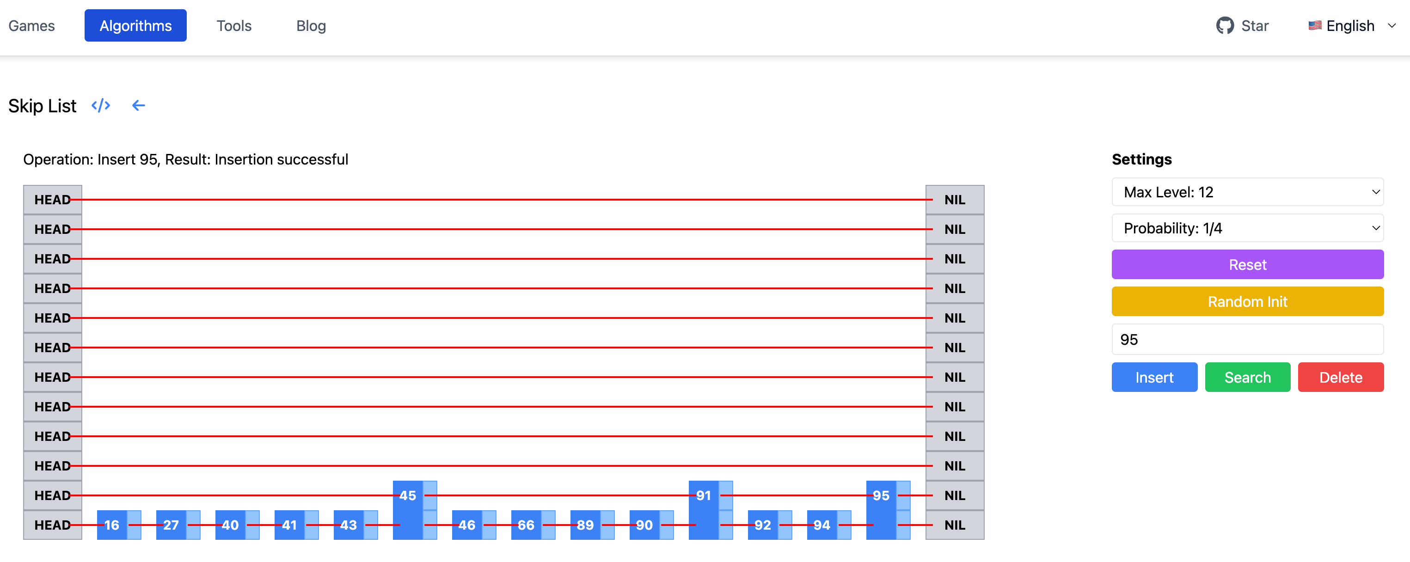Select skip list node 89

pos(592,525)
